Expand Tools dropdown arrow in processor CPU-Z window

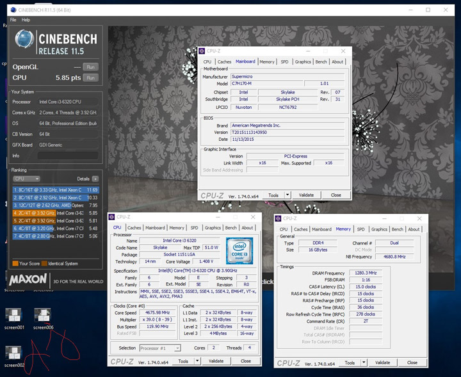coord(198,361)
